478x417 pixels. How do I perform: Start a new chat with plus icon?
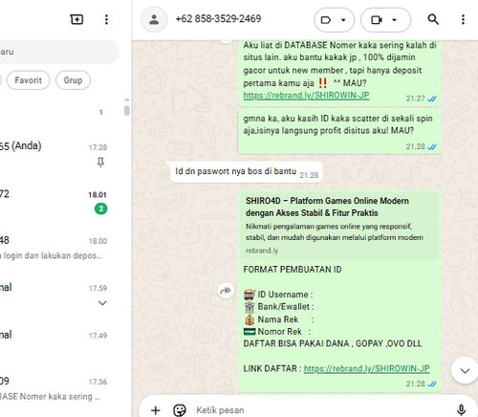[76, 19]
